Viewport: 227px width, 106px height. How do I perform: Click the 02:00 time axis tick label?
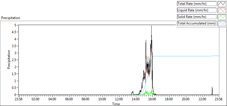pos(36,99)
